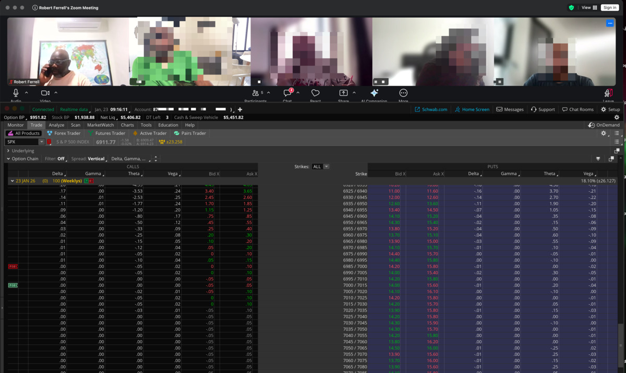Switch to the Analyze tab
Image resolution: width=626 pixels, height=373 pixels.
point(56,125)
